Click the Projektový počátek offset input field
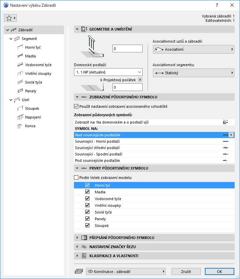This screenshot has width=240, height=279. click(127, 87)
